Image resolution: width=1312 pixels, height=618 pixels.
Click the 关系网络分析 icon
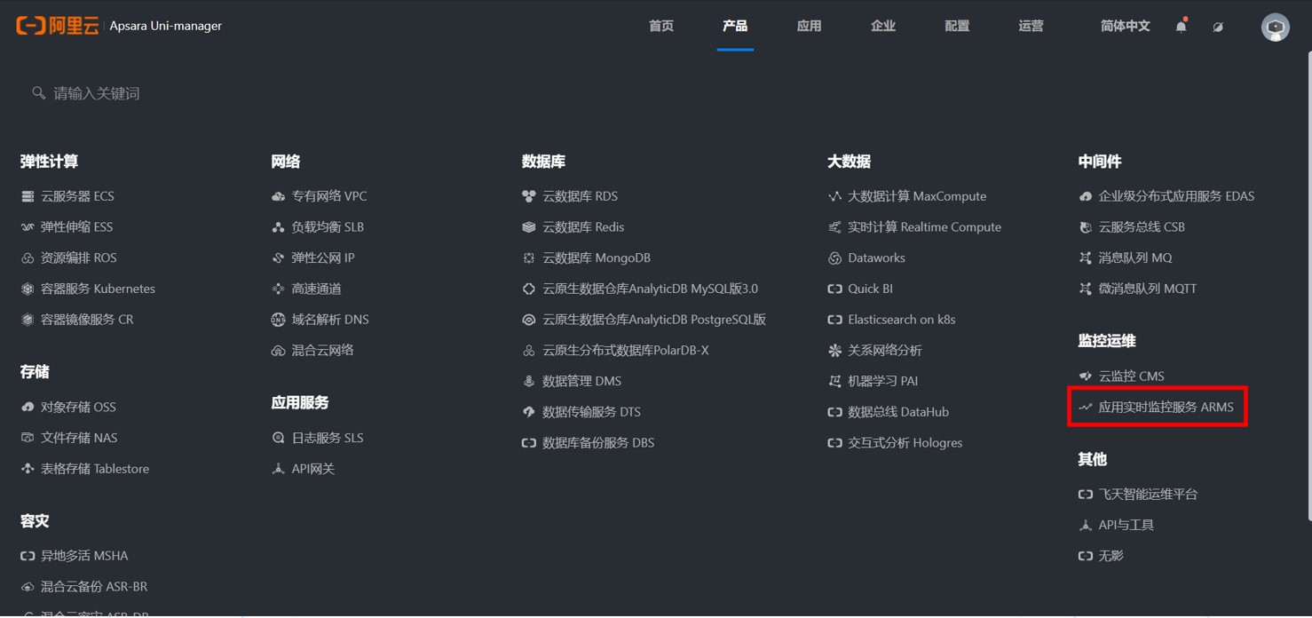[834, 351]
